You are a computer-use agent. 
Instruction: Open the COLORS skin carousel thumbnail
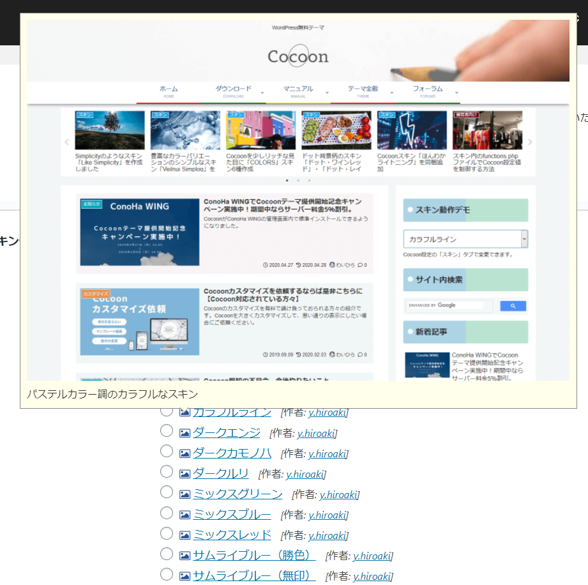(x=260, y=130)
